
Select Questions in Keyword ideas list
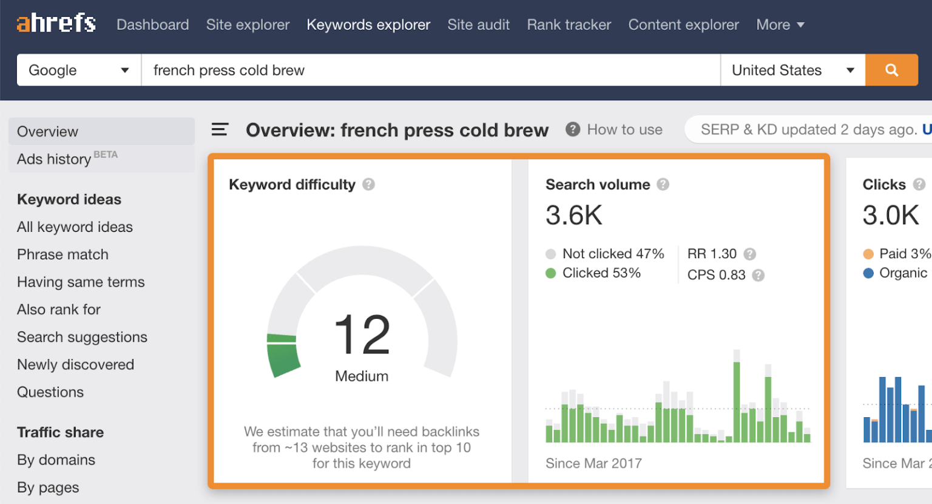coord(50,392)
